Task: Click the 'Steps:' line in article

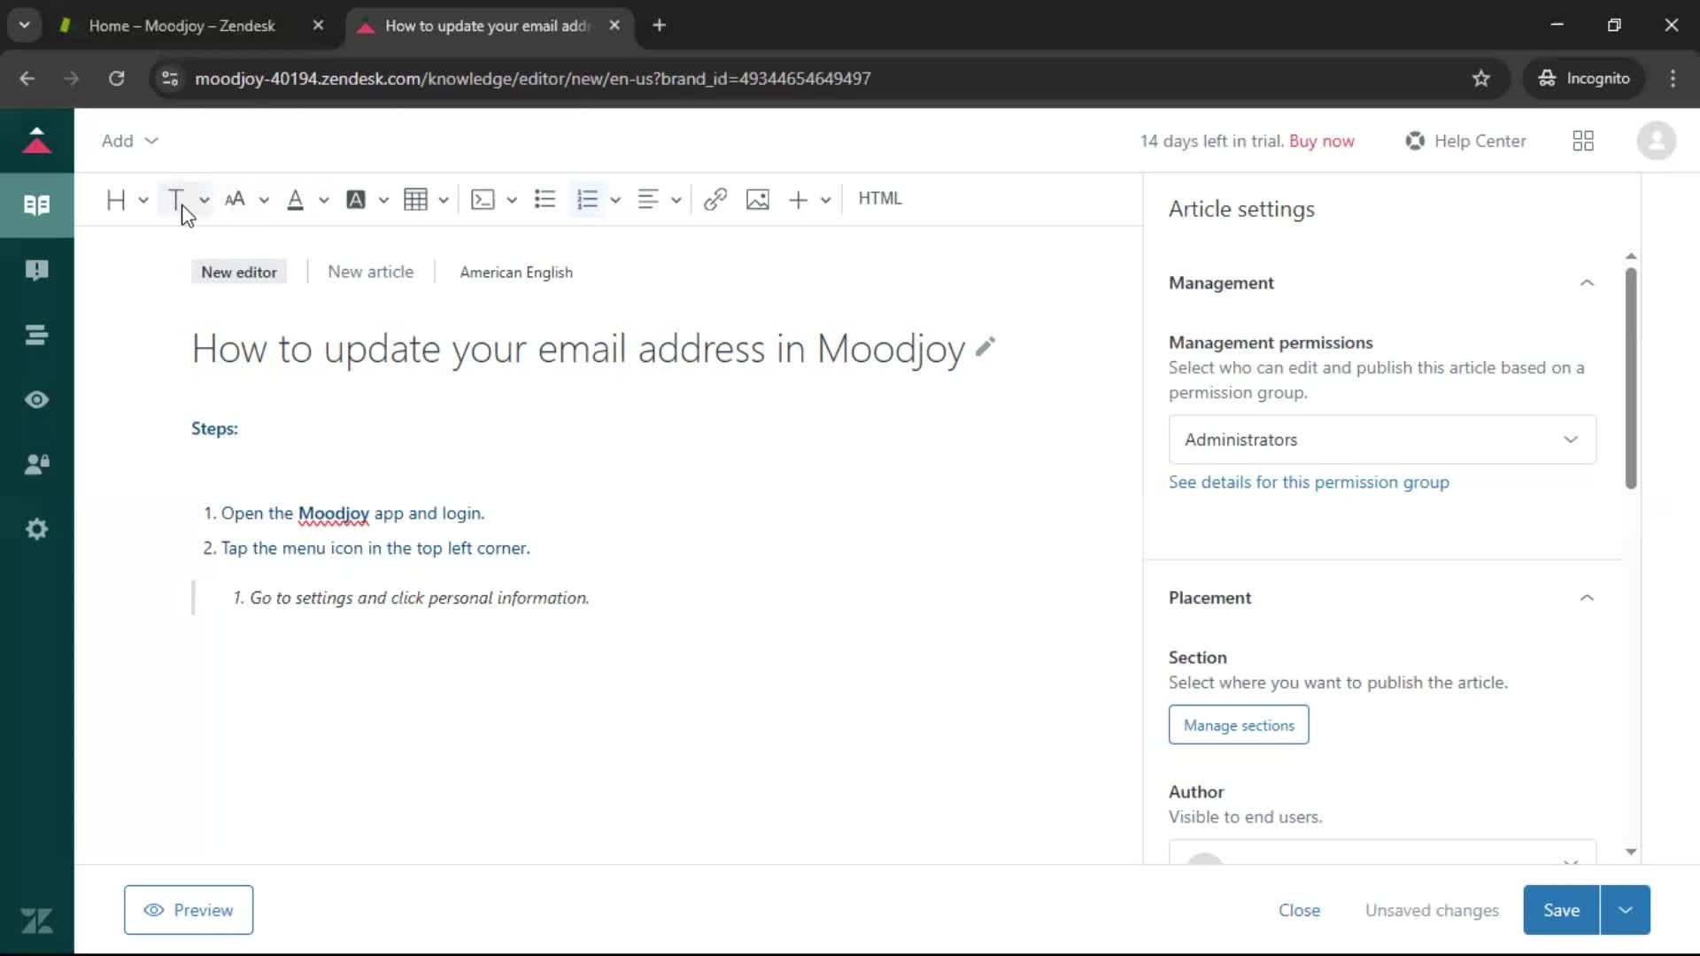Action: (214, 428)
